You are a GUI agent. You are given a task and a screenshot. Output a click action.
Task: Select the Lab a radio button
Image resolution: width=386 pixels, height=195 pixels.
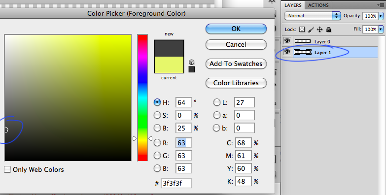click(x=216, y=115)
